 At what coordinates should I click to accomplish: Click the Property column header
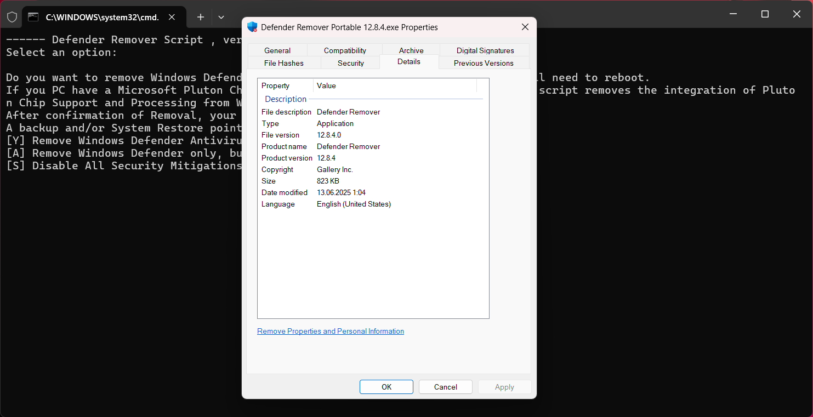click(x=286, y=85)
